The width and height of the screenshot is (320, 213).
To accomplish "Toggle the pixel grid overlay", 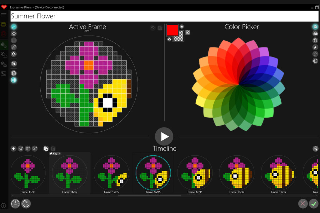I will click(14, 80).
